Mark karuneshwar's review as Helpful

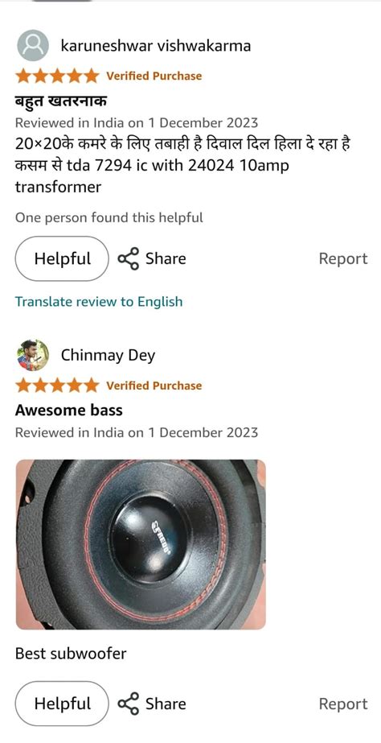tap(62, 258)
